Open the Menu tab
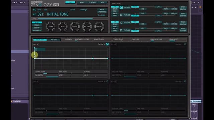 coord(82,2)
